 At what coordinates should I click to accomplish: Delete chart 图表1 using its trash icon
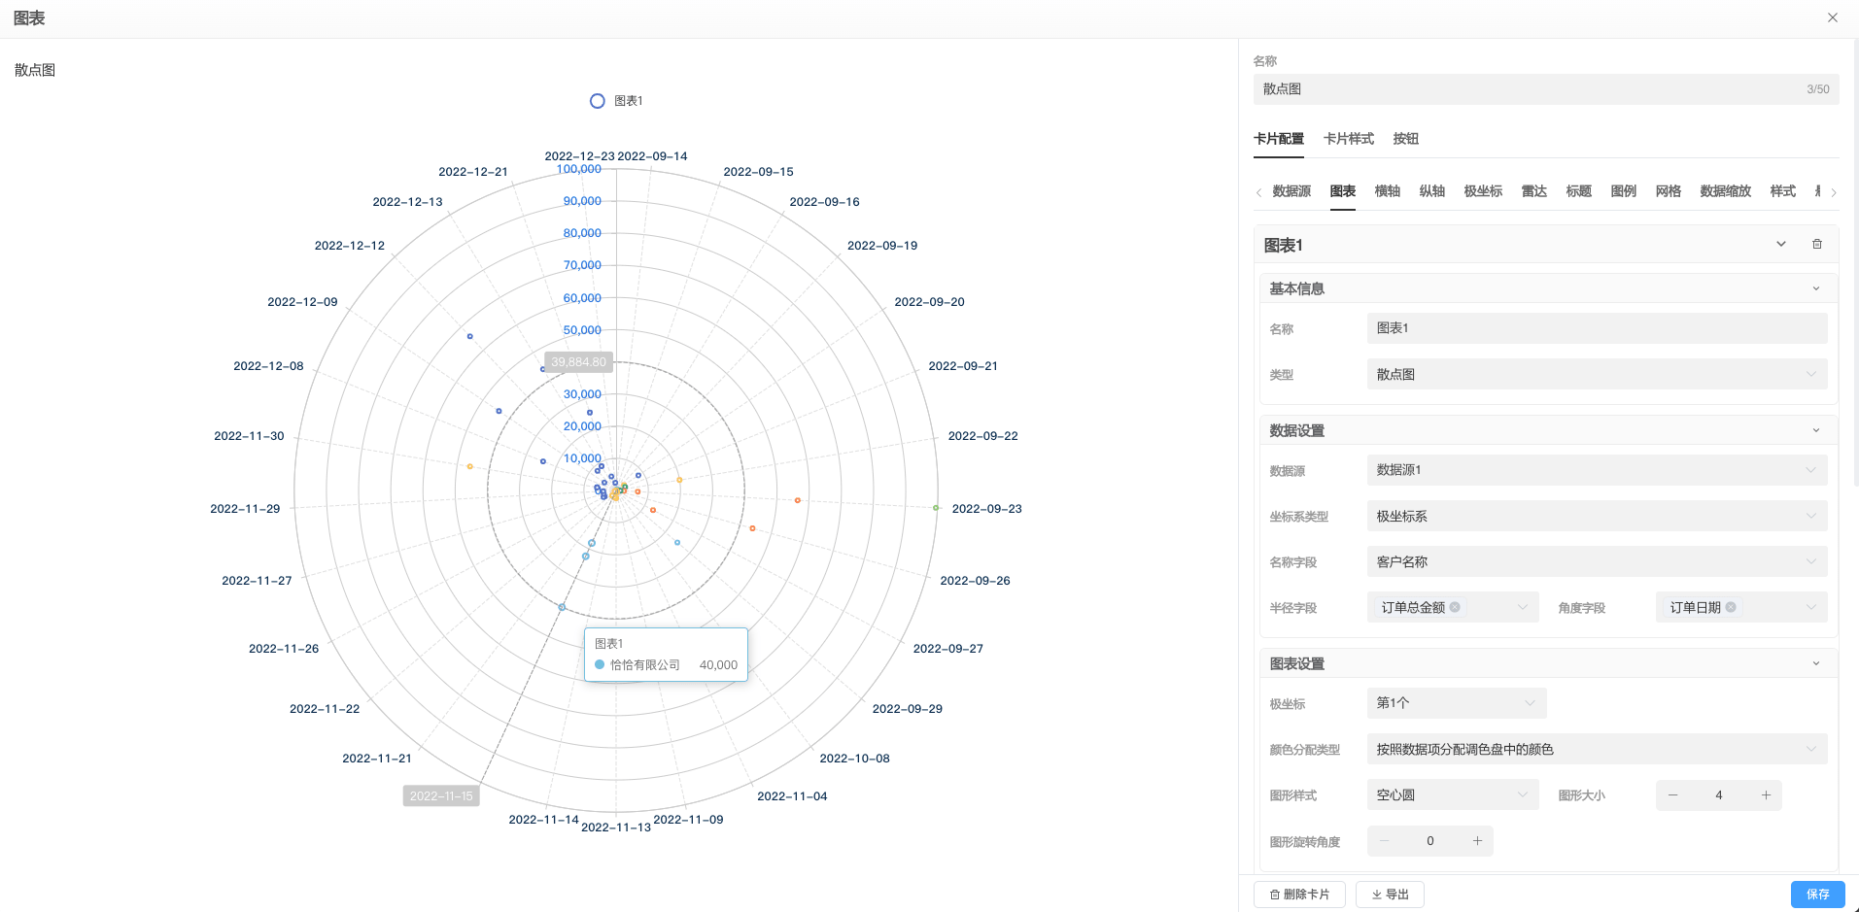coord(1816,244)
